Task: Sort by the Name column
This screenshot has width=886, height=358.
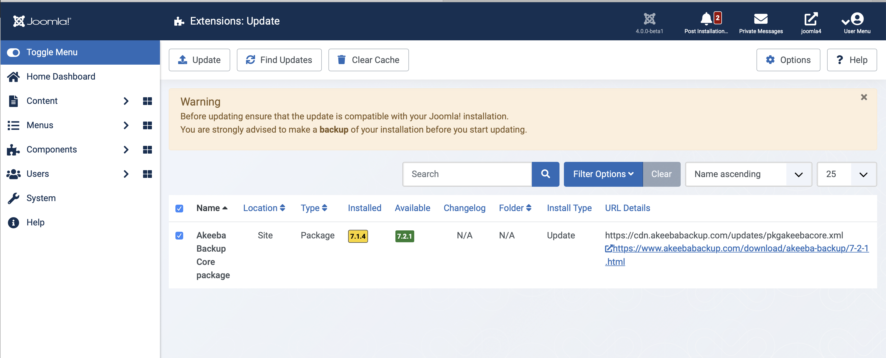Action: (x=212, y=208)
